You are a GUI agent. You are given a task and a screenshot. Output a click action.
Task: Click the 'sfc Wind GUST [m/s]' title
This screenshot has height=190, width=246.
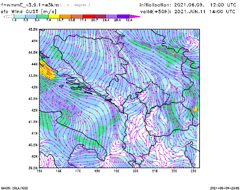click(x=28, y=12)
